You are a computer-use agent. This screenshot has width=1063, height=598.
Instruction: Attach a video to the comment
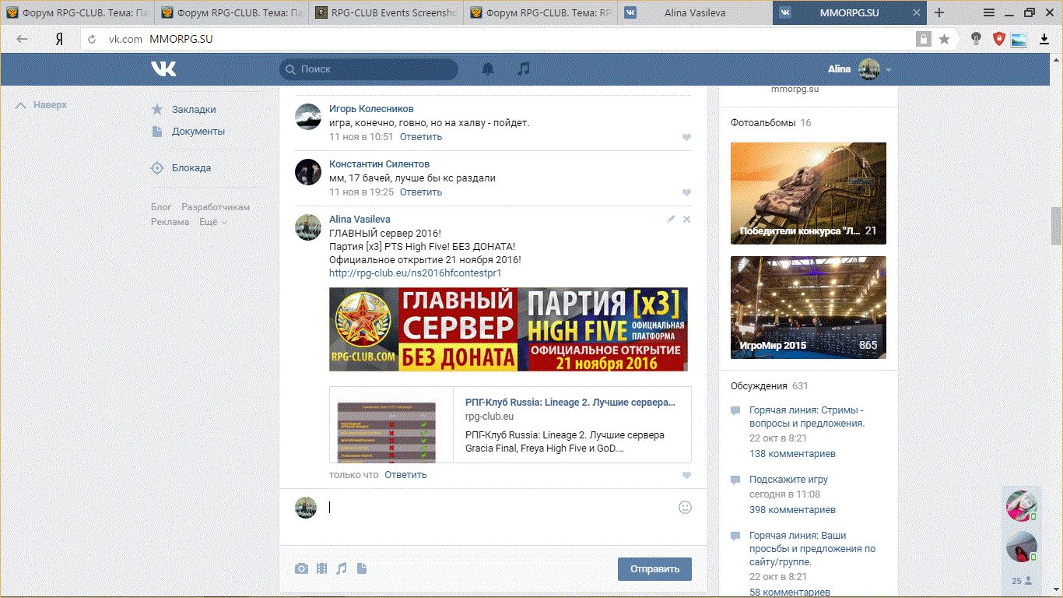(321, 569)
